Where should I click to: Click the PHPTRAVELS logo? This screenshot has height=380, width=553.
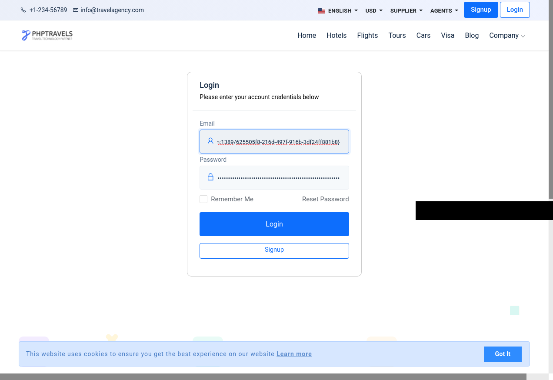[47, 35]
